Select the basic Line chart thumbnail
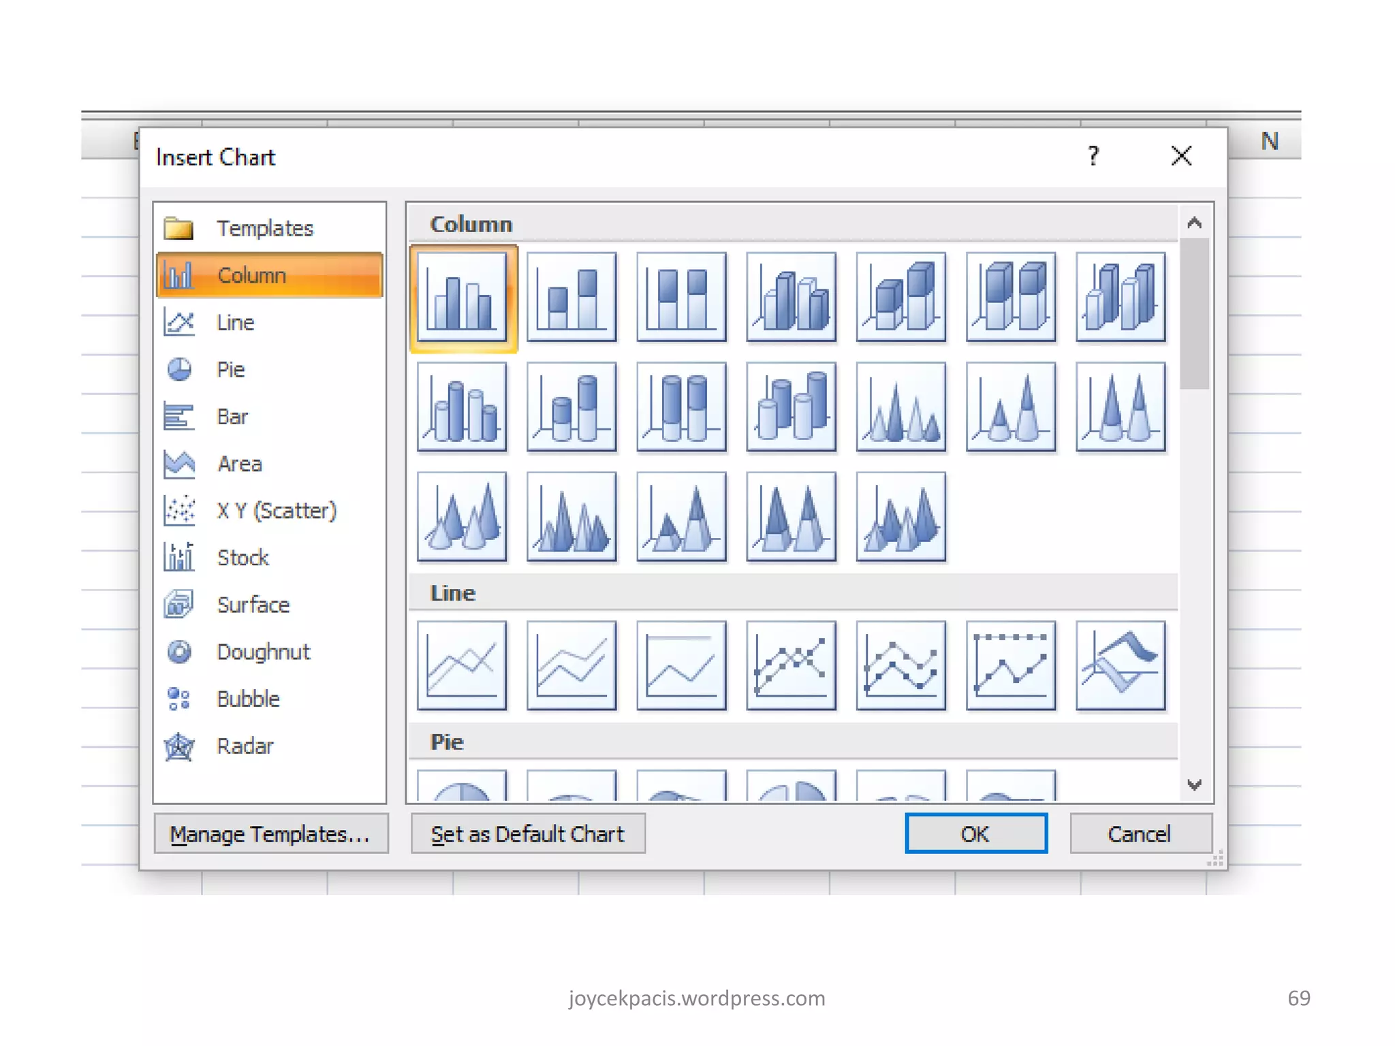Image resolution: width=1395 pixels, height=1046 pixels. click(462, 665)
